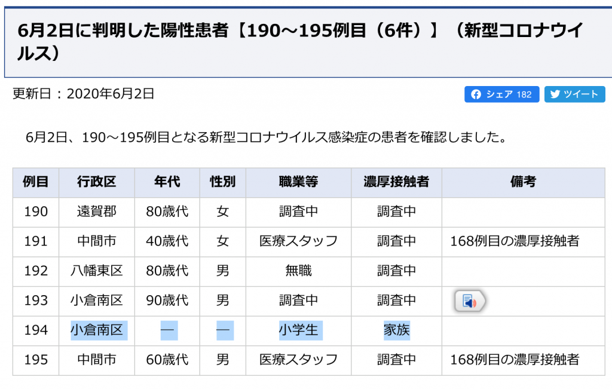Click the 行政区 column header
This screenshot has height=389, width=612.
click(x=96, y=182)
